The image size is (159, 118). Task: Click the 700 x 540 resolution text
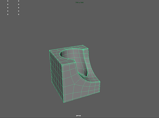[x=79, y=2]
